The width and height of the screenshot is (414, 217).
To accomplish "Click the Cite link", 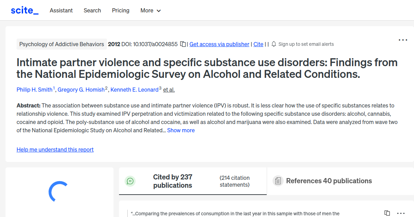I will point(258,44).
